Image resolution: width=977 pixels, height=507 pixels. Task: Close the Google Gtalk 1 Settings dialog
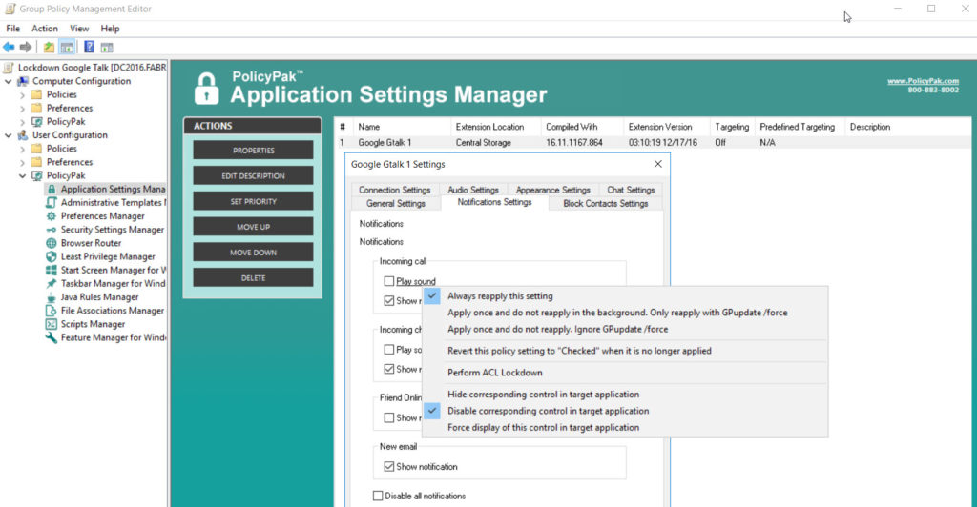(x=658, y=164)
